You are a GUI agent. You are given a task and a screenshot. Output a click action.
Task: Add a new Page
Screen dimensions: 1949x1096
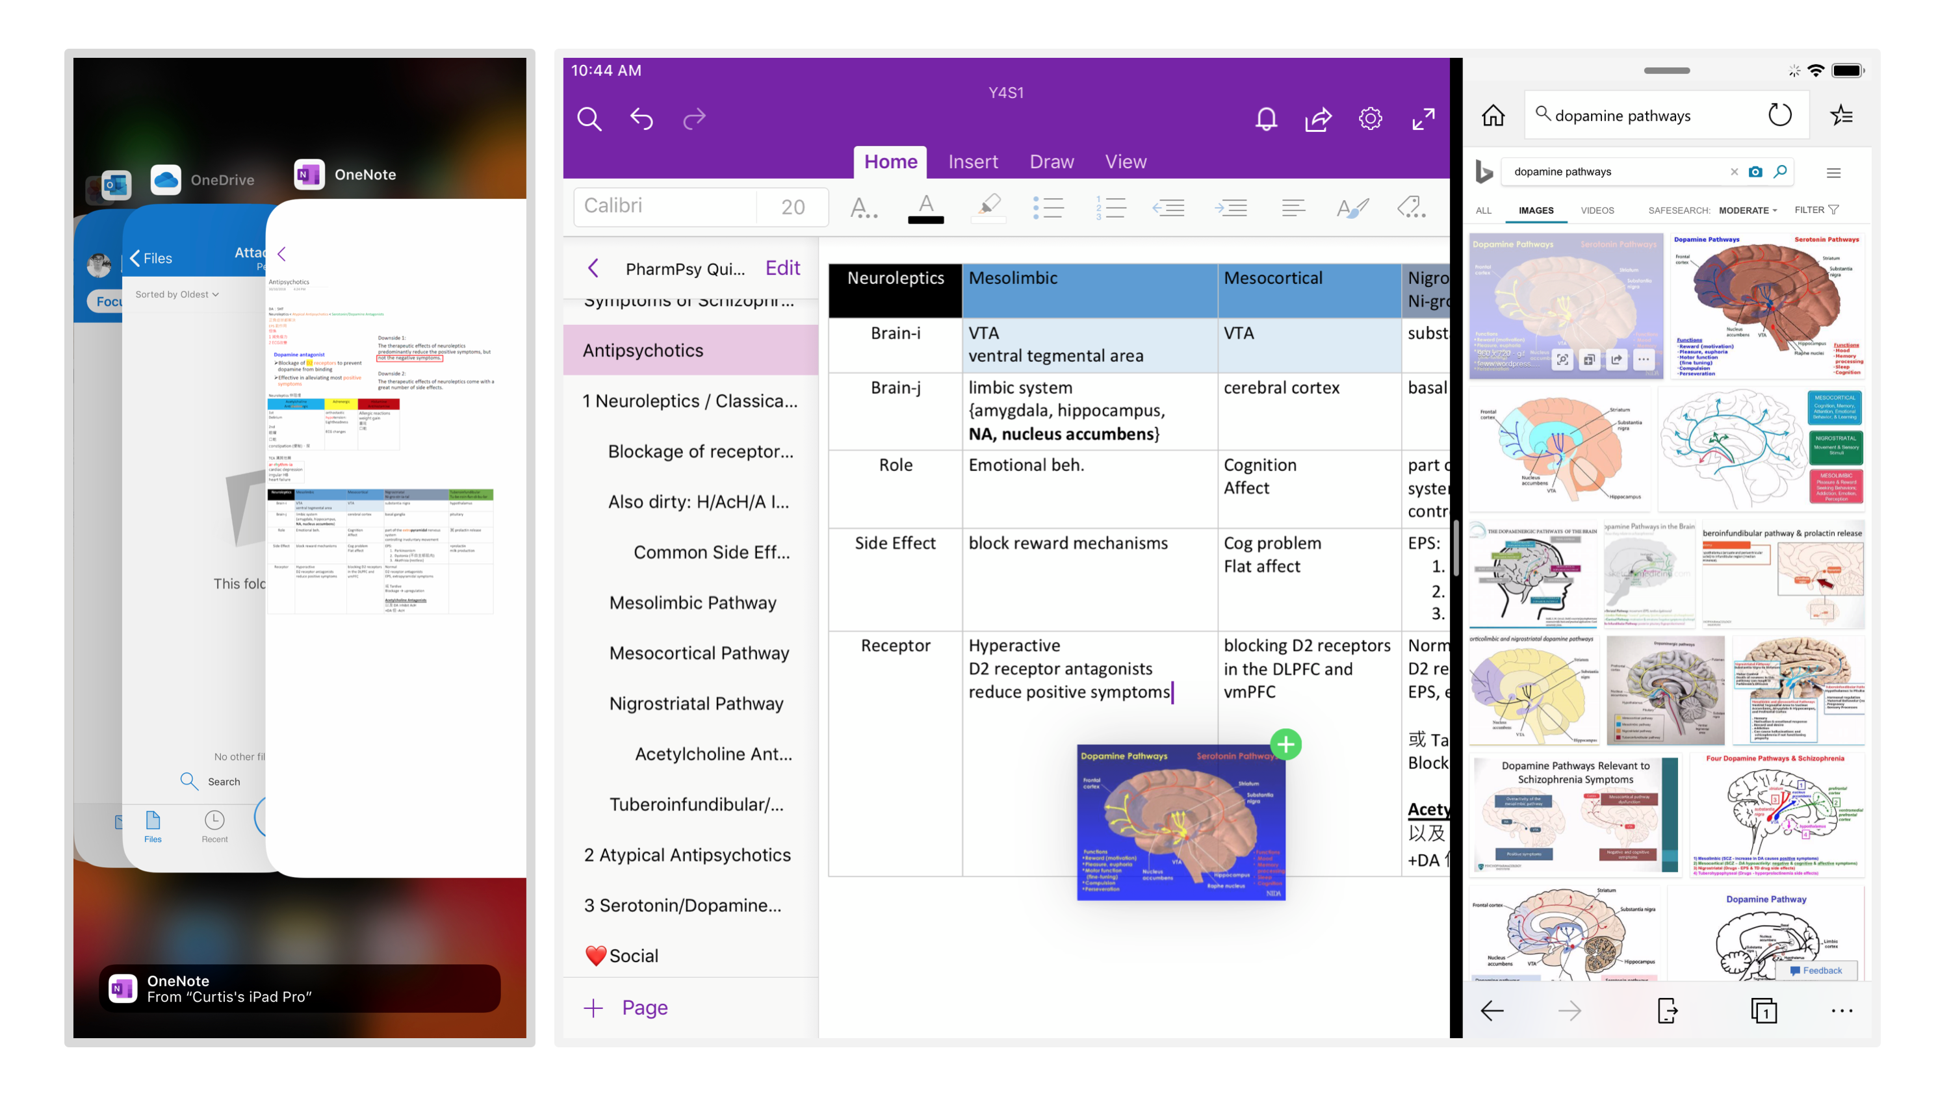point(626,1008)
